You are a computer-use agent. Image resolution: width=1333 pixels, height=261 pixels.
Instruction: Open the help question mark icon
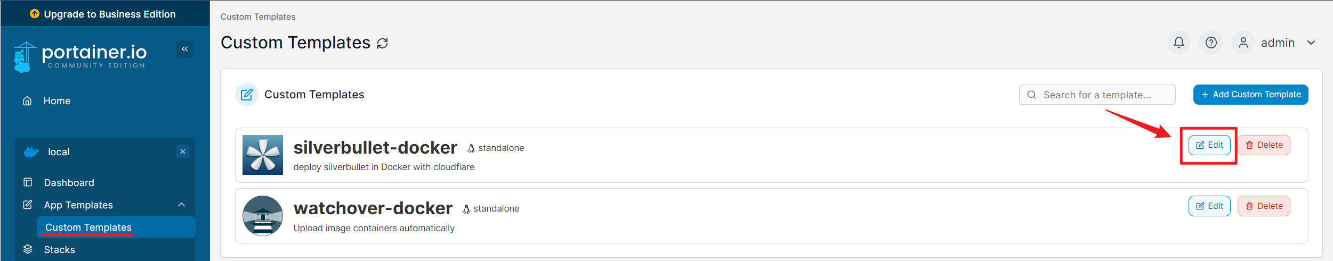[x=1211, y=43]
